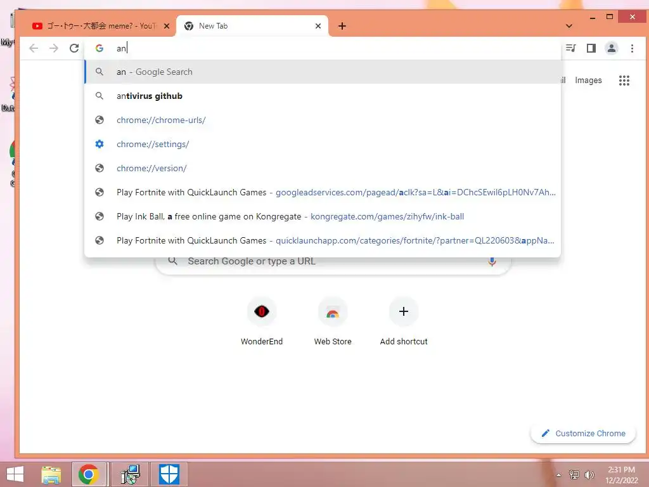Close the New Tab tab
649x487 pixels.
(318, 26)
